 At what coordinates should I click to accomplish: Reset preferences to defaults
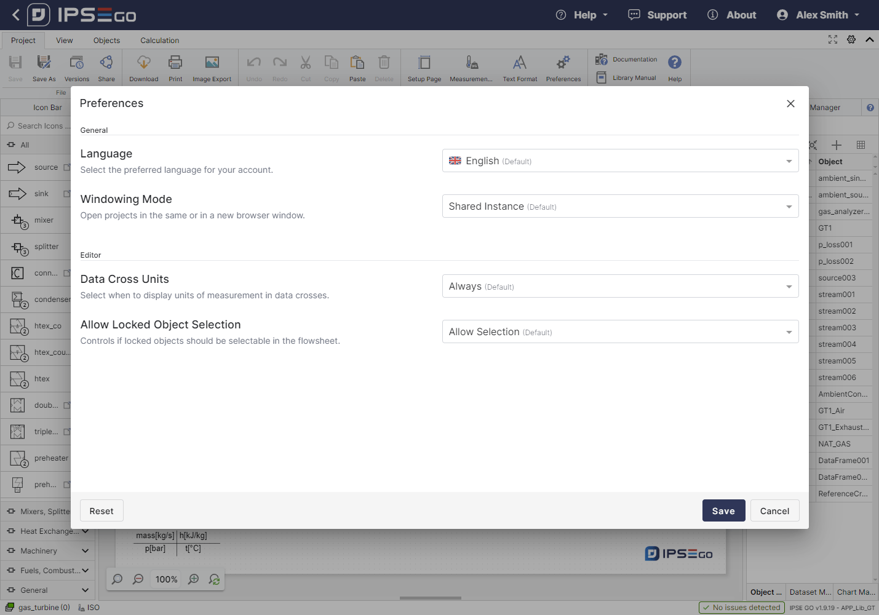[101, 510]
